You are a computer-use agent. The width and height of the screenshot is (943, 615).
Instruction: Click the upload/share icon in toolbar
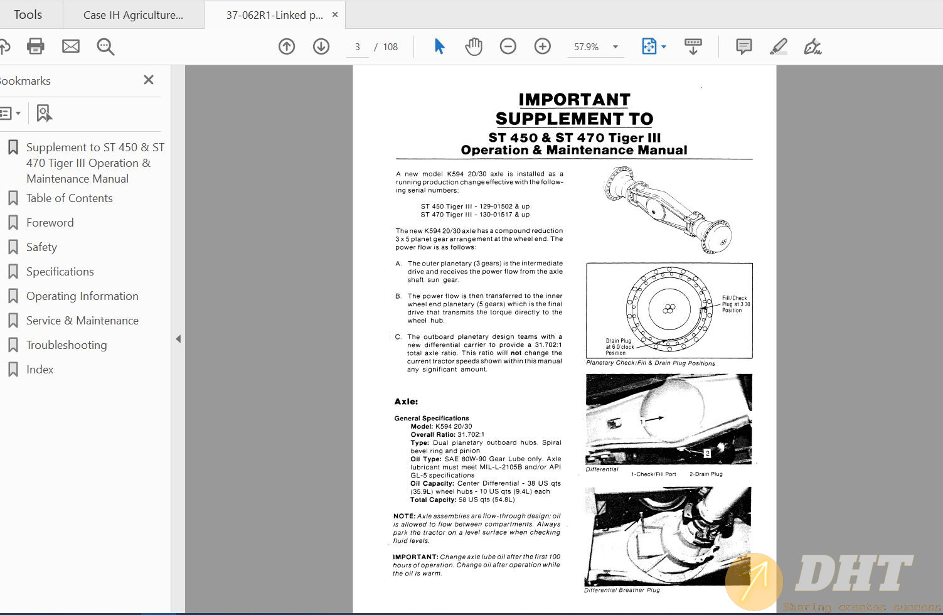pyautogui.click(x=4, y=46)
